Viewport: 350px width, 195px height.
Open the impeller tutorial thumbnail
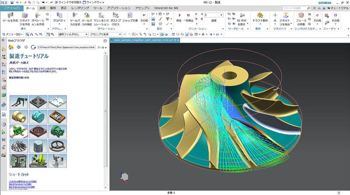19,146
